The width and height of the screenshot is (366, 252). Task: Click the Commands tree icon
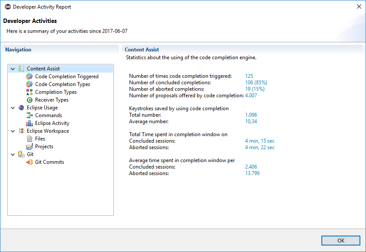tap(29, 115)
